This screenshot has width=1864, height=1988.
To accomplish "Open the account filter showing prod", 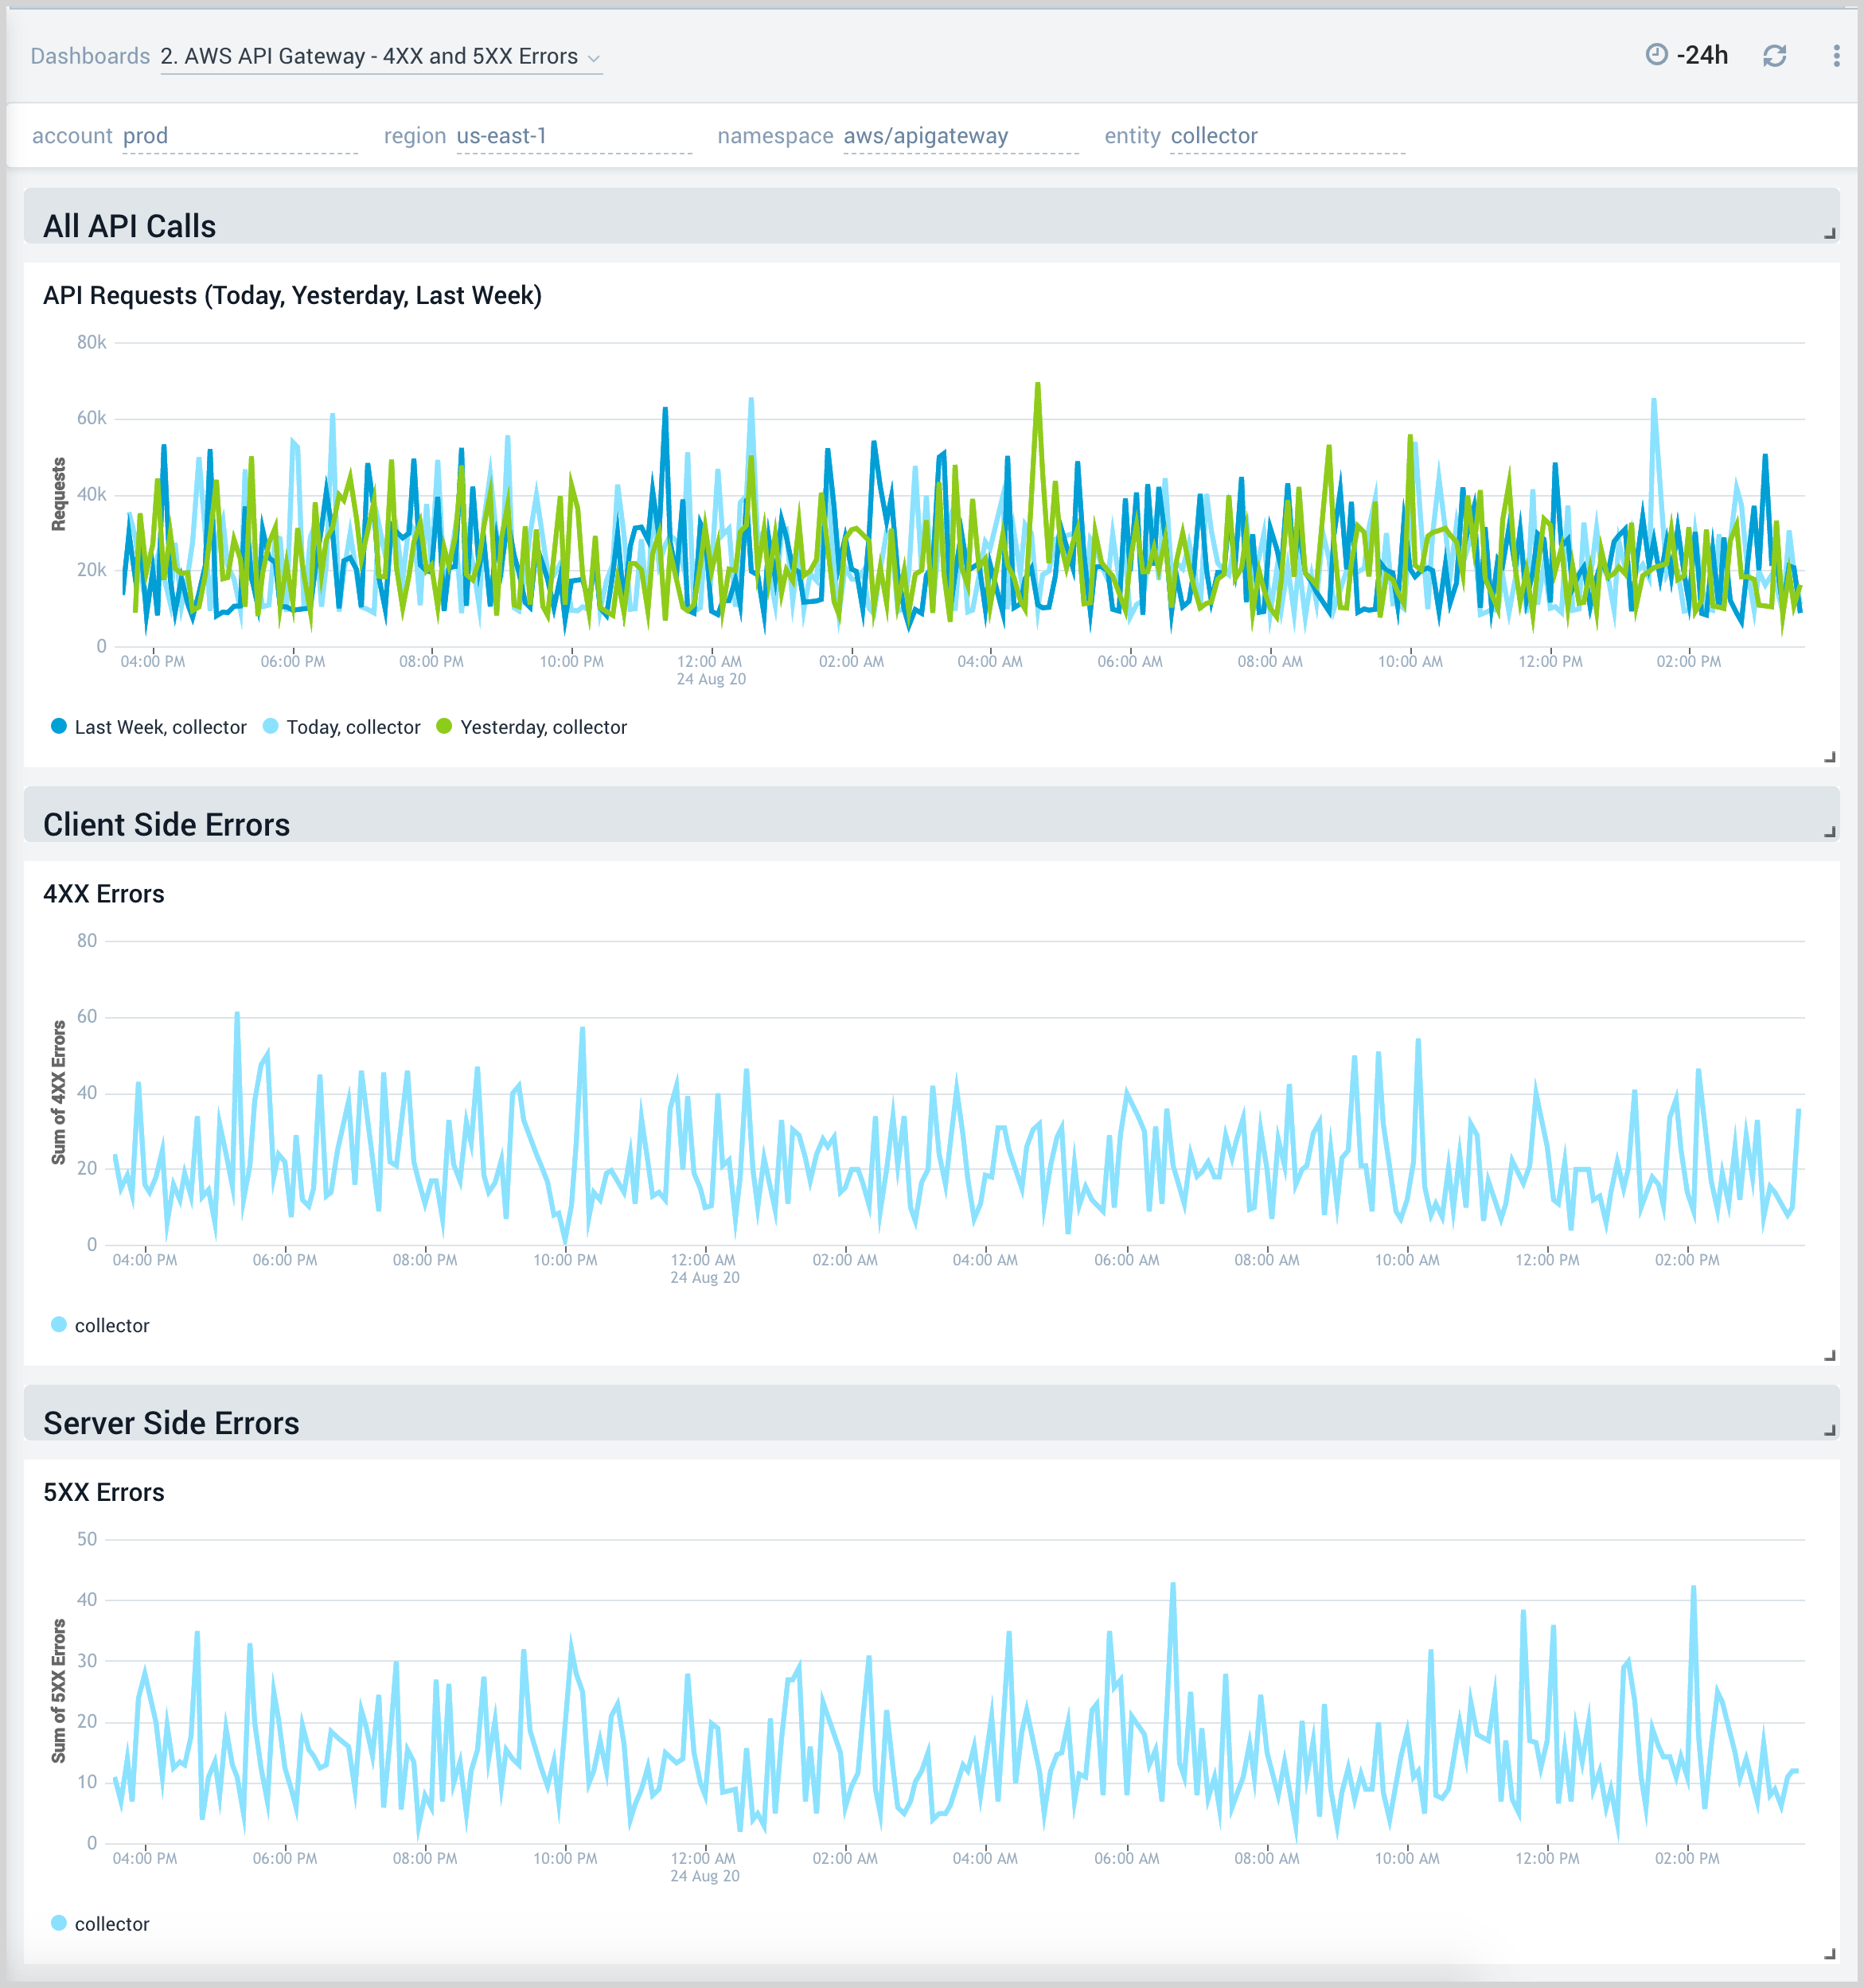I will point(146,136).
